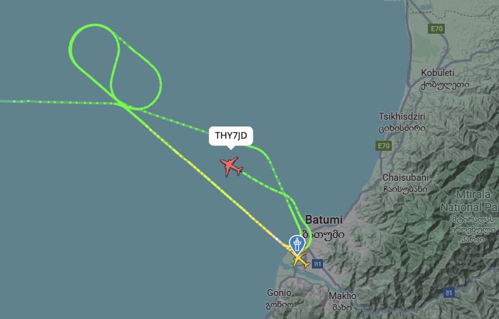The height and width of the screenshot is (319, 499).
Task: Select the Kobuleti town label
Action: (438, 73)
